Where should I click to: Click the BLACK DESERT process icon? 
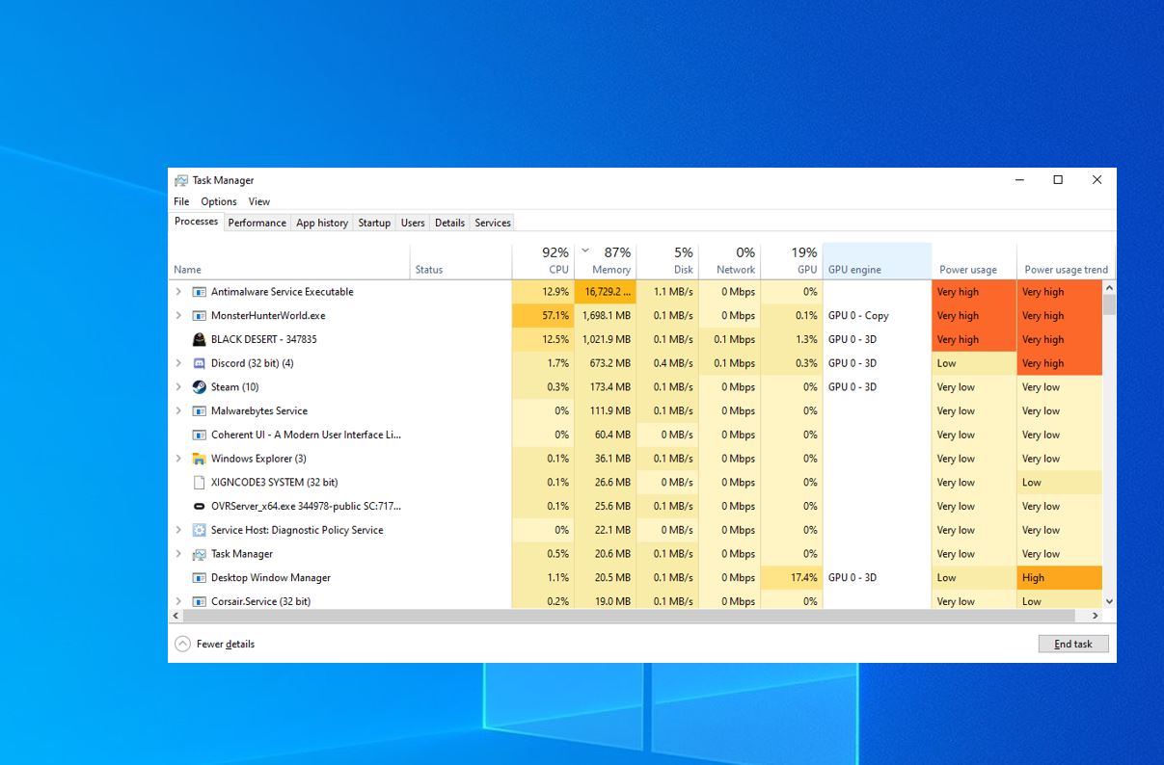(199, 339)
